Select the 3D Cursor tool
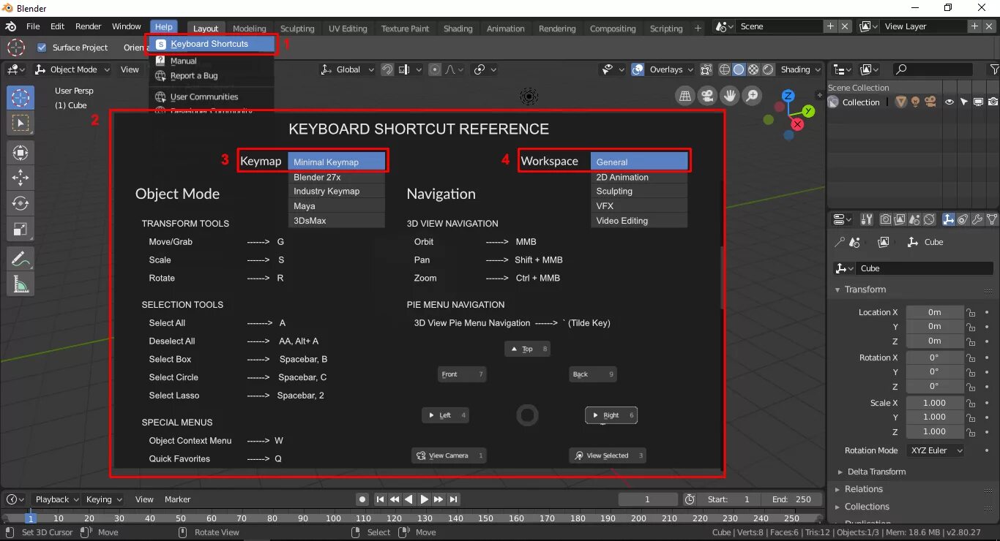This screenshot has height=541, width=1000. pos(20,98)
